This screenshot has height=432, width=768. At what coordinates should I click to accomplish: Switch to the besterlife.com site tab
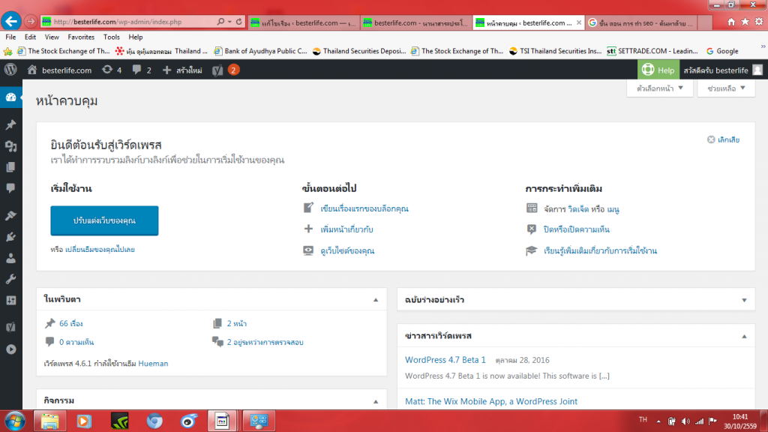(416, 22)
